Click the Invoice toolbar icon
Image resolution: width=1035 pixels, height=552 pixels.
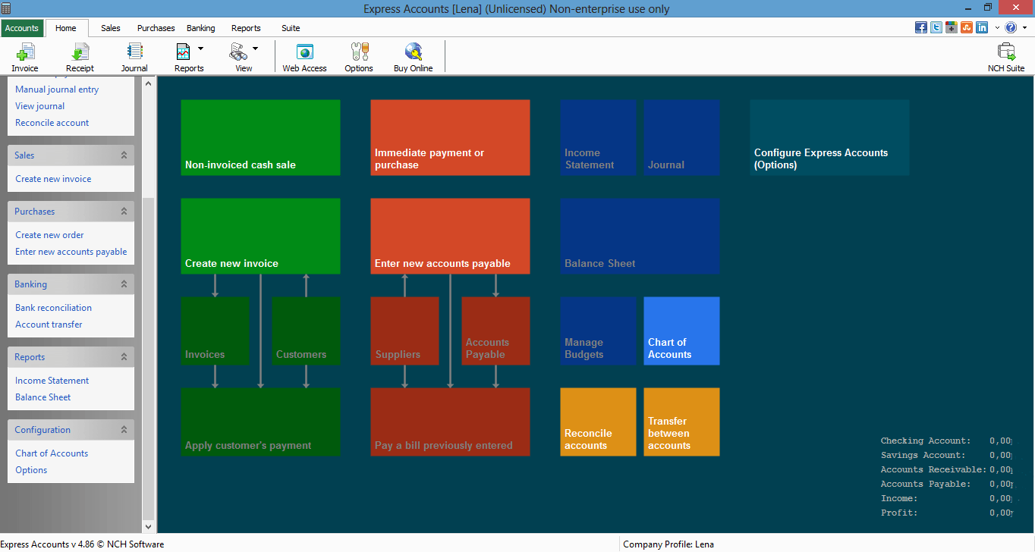pos(25,57)
